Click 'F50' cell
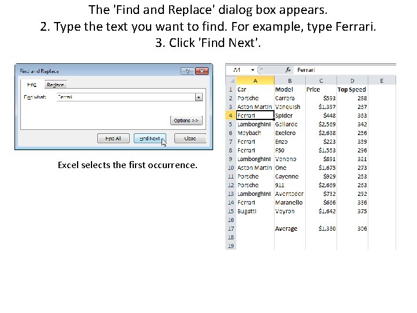Image resolution: width=417 pixels, height=313 pixels. (x=290, y=150)
